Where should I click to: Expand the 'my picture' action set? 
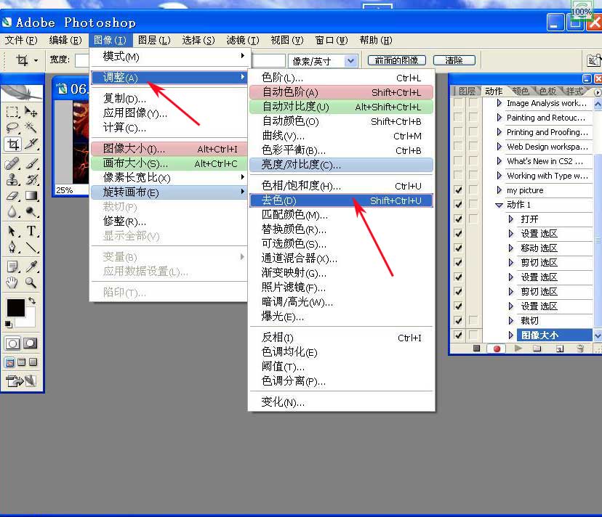coord(499,190)
